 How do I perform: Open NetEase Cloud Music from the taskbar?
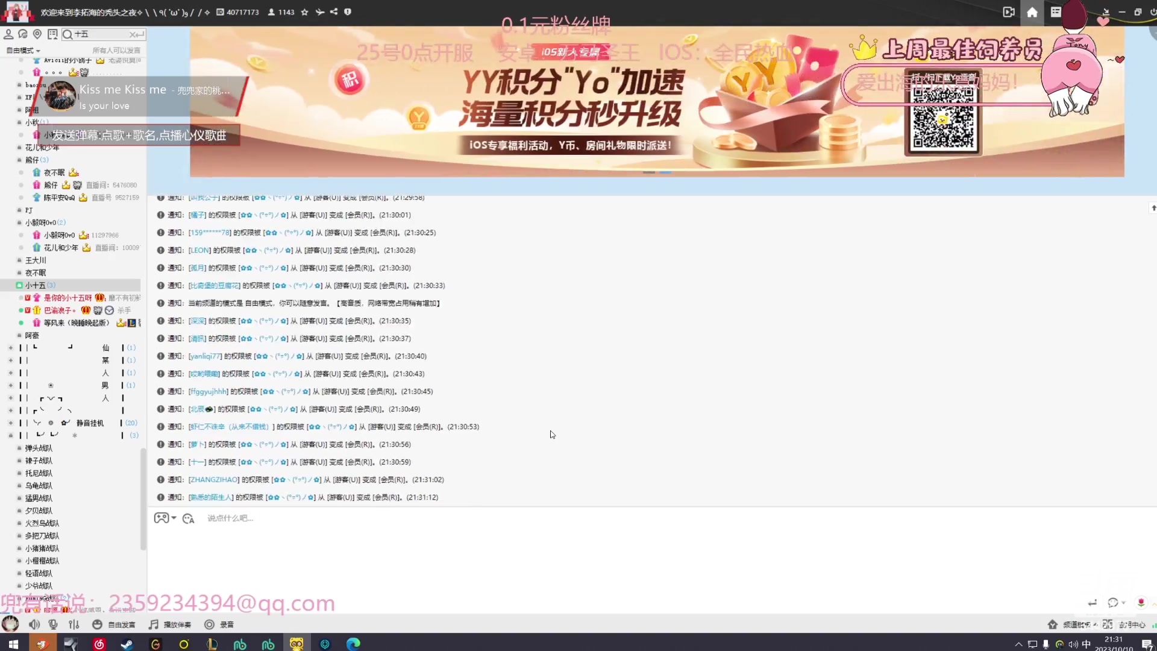99,644
